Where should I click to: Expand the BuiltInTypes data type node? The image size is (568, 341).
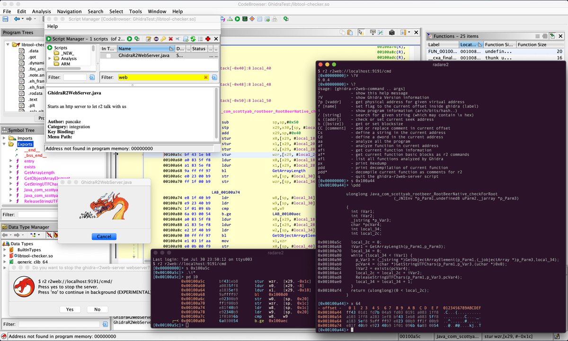point(4,249)
